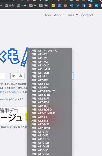Choose the AT2-HUSKEY voice option
The image size is (102, 156).
point(50,91)
